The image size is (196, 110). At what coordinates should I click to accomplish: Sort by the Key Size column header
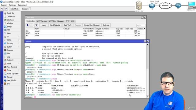tap(120, 29)
